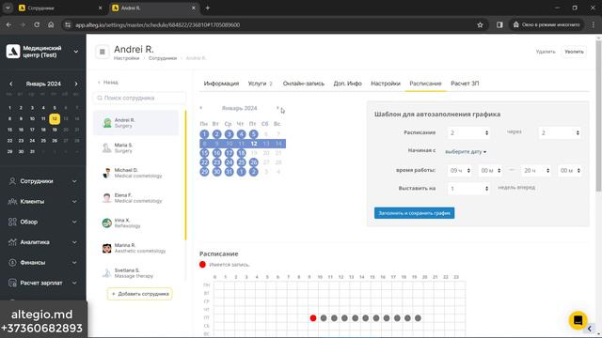Open the Медицинский центр location dropdown
602x338 pixels.
pos(76,52)
